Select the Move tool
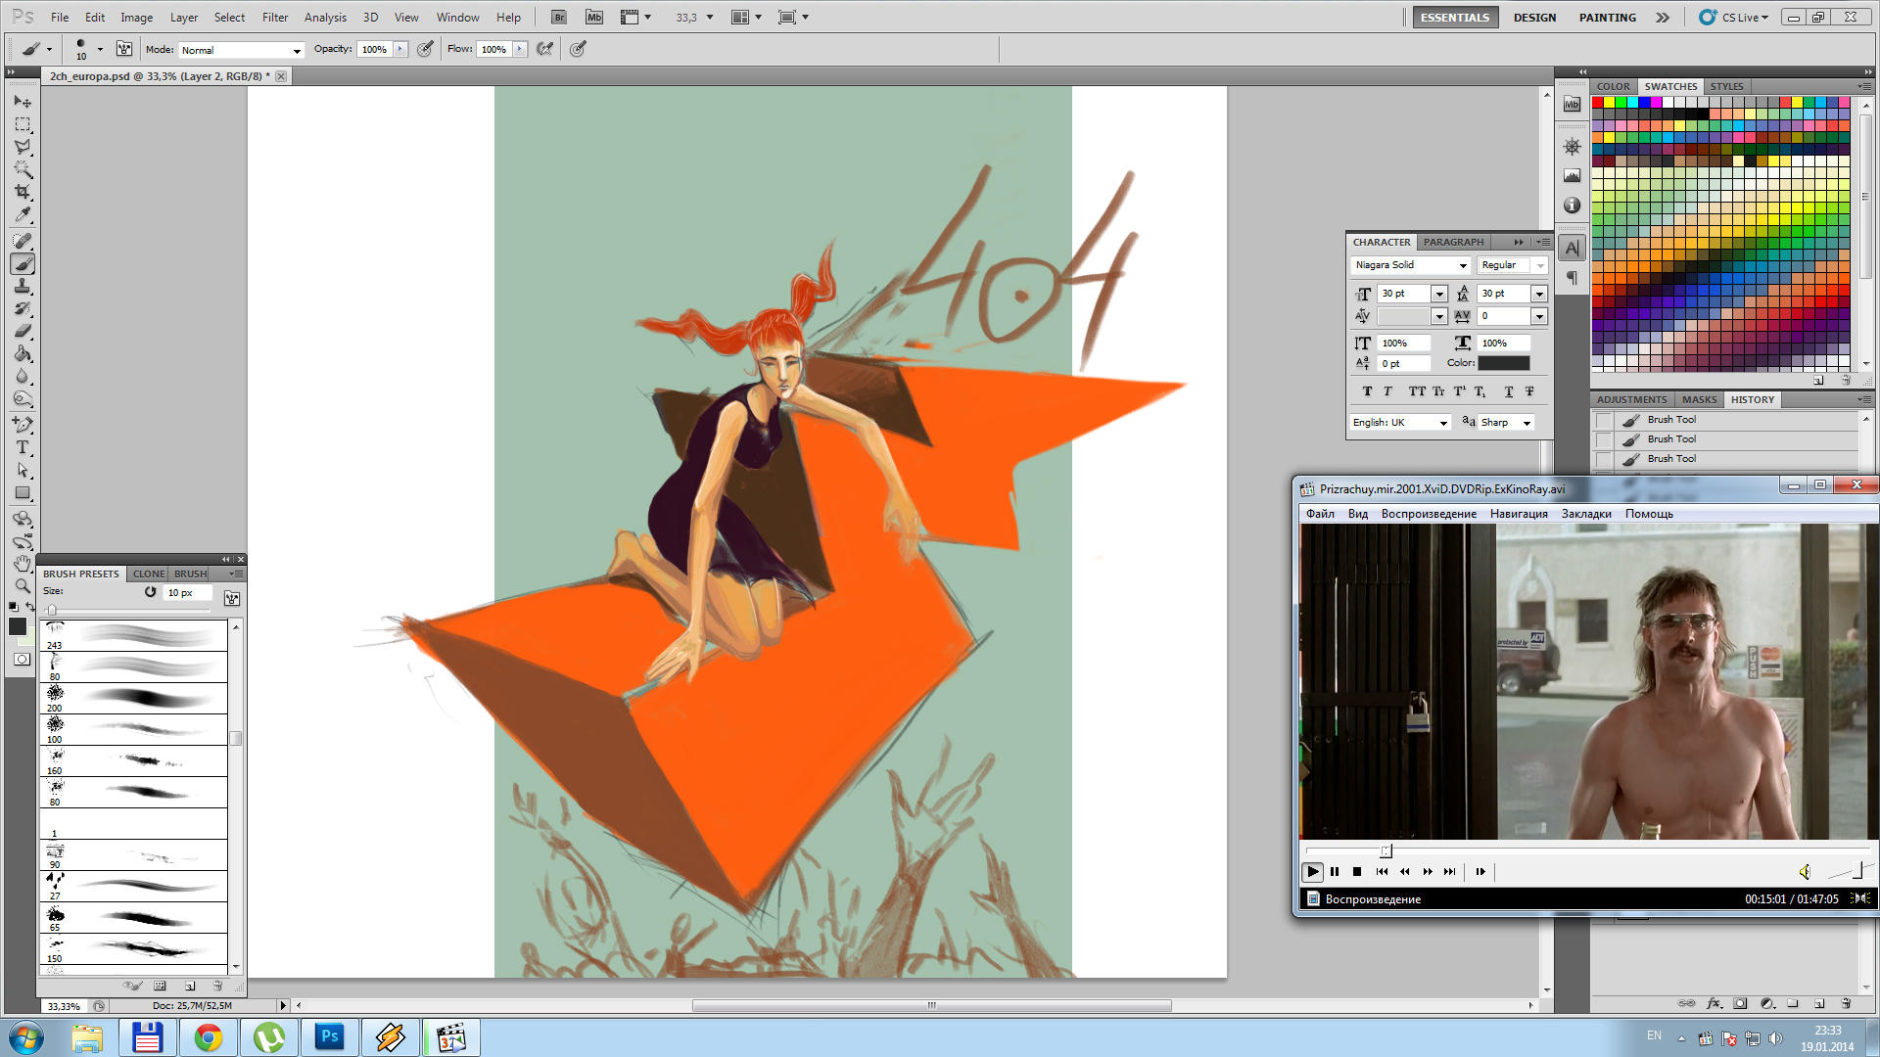The width and height of the screenshot is (1880, 1057). point(23,101)
